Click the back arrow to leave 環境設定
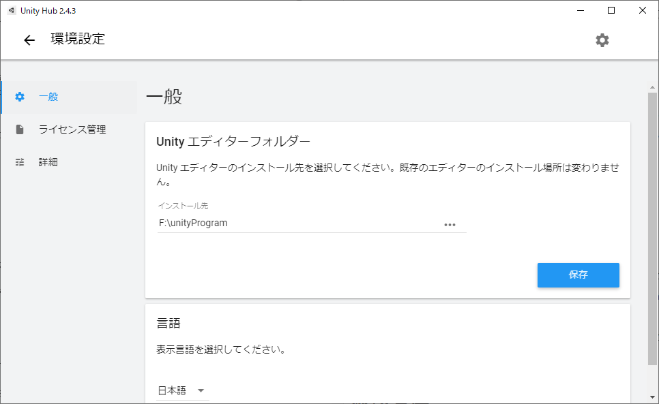The image size is (659, 404). [28, 40]
